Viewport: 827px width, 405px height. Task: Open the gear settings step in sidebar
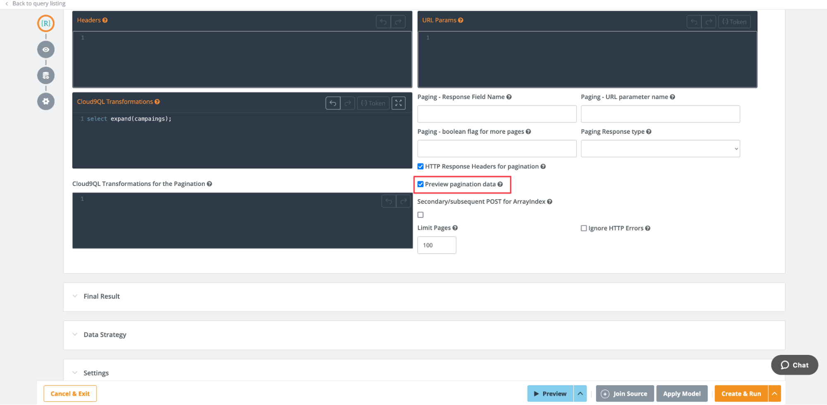coord(46,101)
